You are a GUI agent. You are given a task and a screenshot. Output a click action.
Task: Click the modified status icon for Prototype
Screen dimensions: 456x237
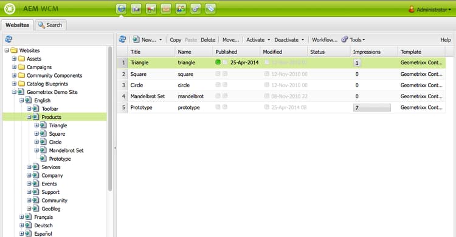[x=267, y=107]
